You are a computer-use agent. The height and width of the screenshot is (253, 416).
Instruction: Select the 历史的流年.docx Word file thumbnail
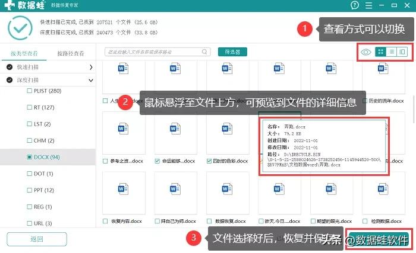[x=384, y=77]
